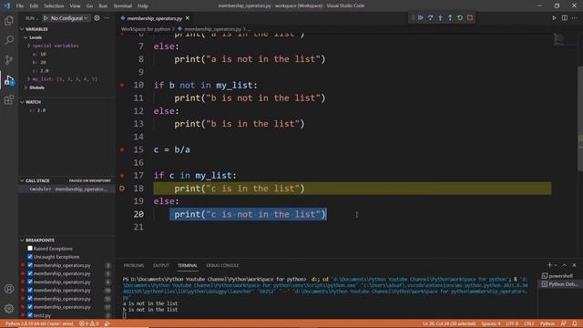Open the Accounts menu icon
The height and width of the screenshot is (328, 583).
pos(9,289)
